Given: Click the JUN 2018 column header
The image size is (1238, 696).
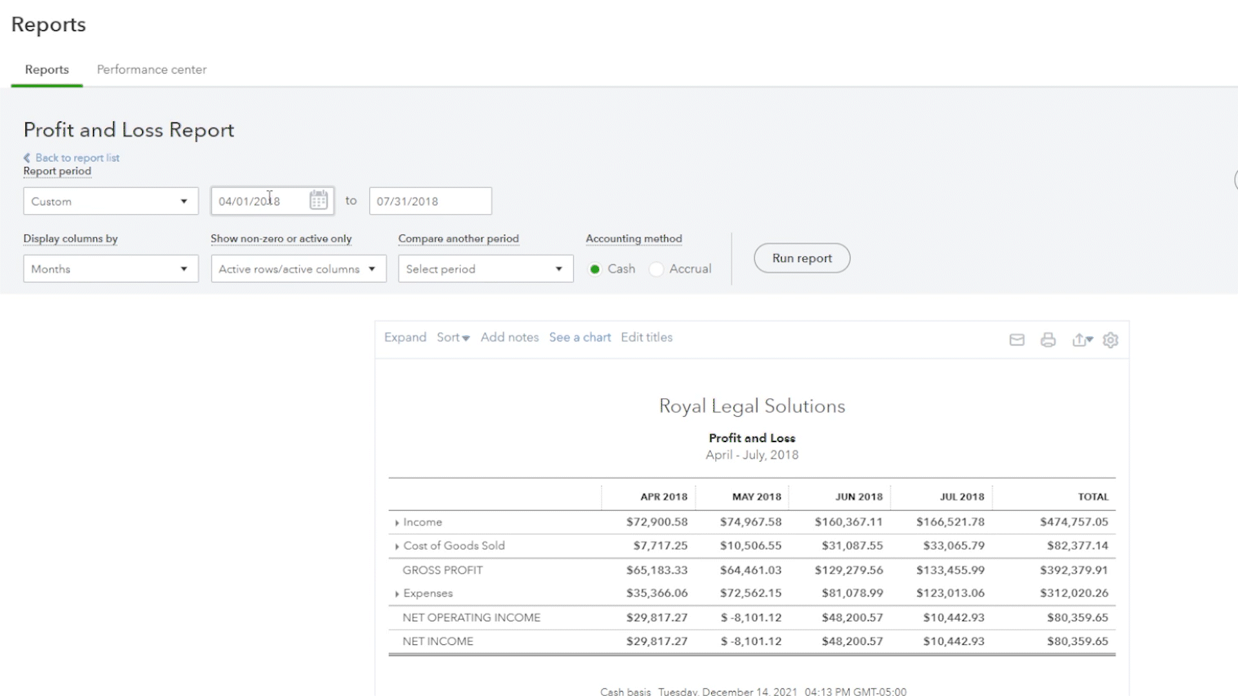Looking at the screenshot, I should pyautogui.click(x=859, y=497).
